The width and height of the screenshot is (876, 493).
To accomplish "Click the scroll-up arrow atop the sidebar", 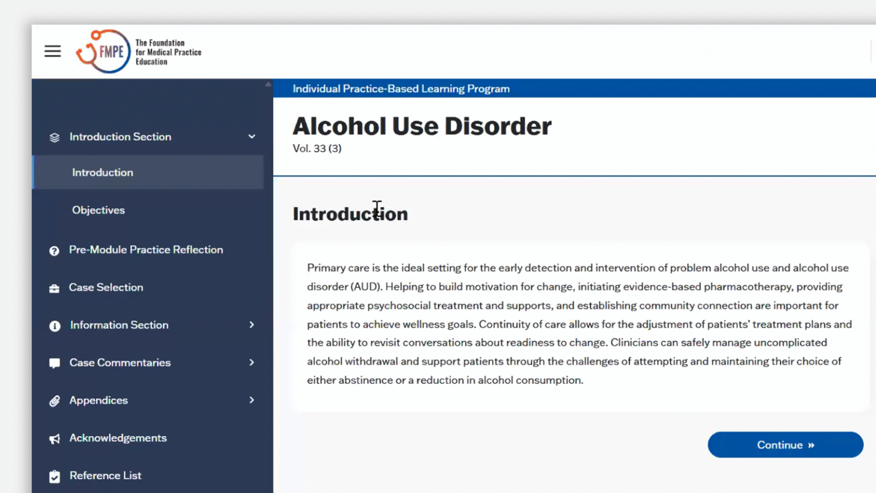I will (267, 84).
